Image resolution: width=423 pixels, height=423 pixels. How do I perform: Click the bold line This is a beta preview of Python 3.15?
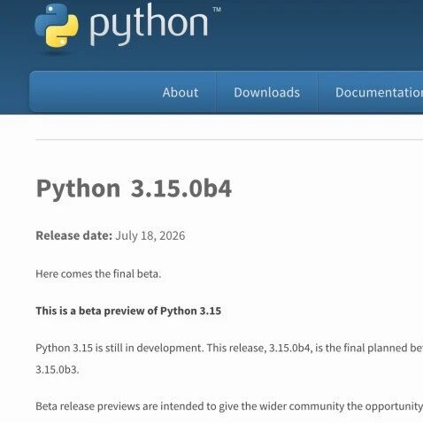coord(128,311)
